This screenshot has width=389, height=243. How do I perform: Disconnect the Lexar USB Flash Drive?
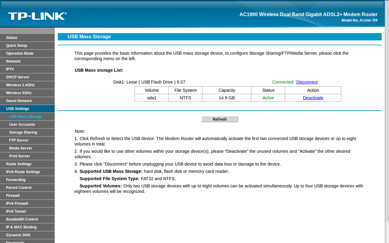click(x=307, y=82)
